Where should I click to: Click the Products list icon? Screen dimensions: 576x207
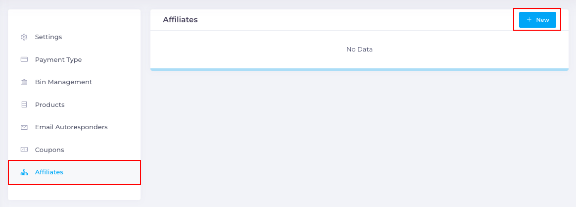(24, 105)
